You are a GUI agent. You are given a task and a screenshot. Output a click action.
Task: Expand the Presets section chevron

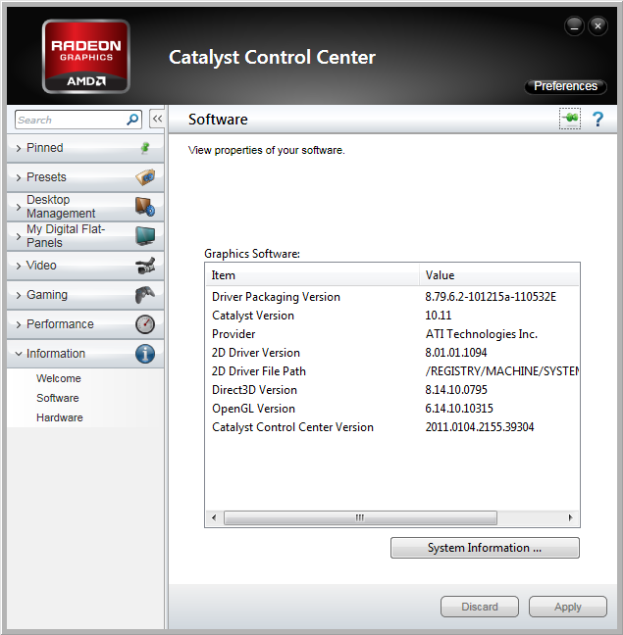(19, 177)
